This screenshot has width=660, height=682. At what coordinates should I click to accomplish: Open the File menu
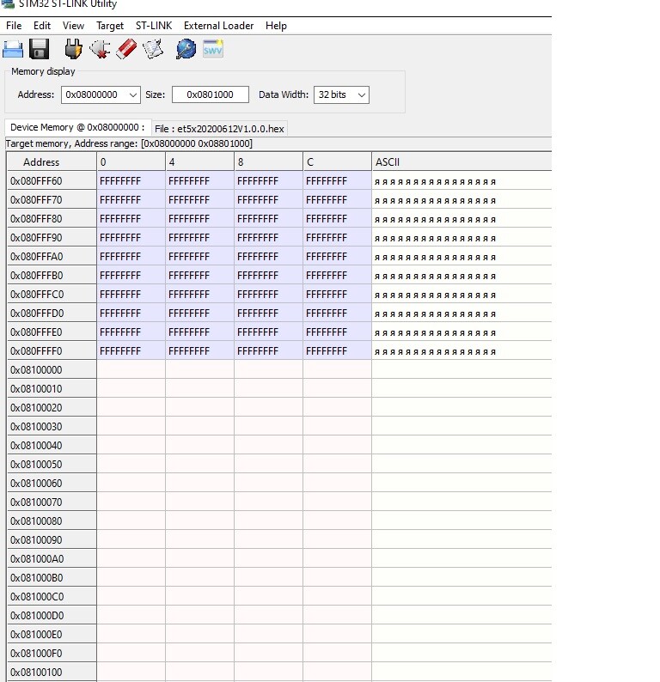tap(14, 26)
